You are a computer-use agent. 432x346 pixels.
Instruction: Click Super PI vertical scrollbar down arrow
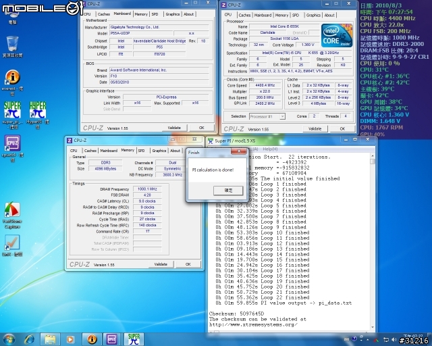(373, 328)
